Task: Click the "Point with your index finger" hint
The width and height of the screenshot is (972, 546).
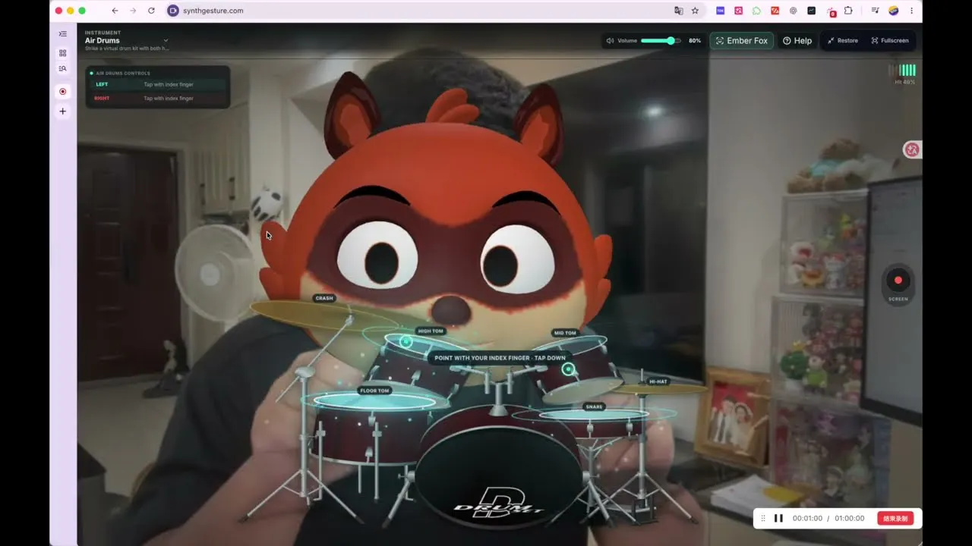Action: point(500,358)
